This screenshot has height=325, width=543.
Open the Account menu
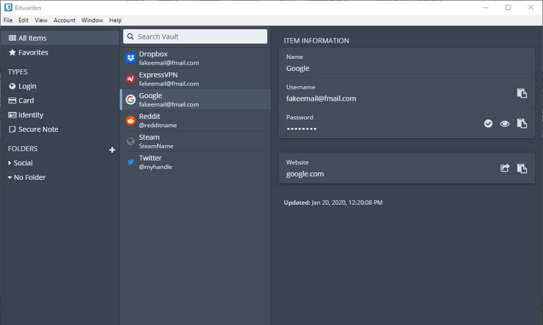point(64,20)
